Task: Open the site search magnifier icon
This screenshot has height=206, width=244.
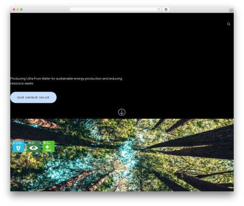Action: 229,24
